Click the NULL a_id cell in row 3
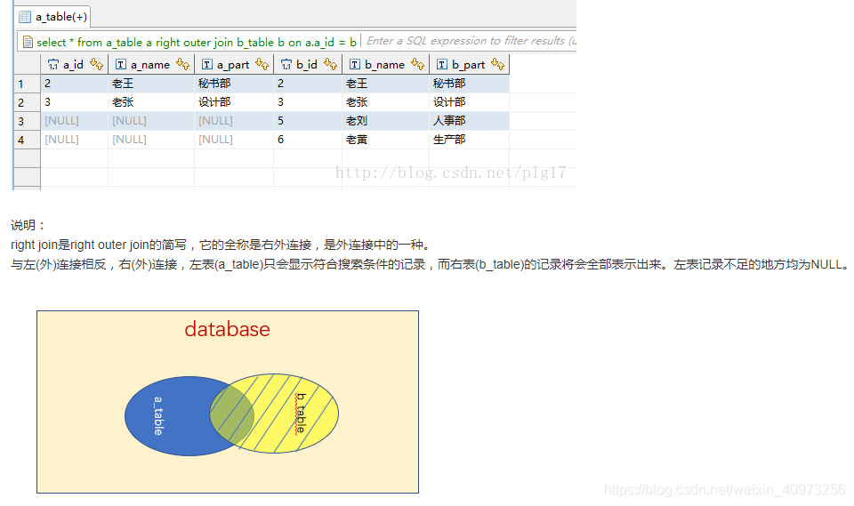 75,121
